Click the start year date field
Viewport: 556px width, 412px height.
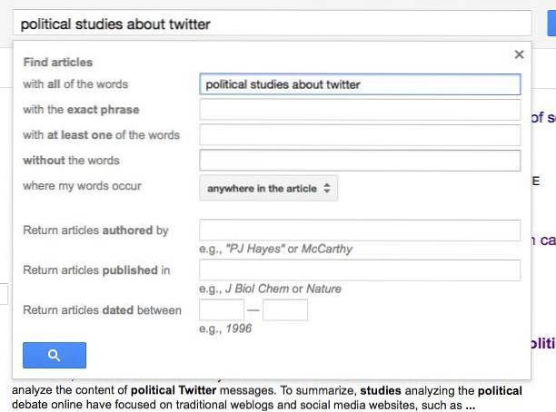click(222, 310)
